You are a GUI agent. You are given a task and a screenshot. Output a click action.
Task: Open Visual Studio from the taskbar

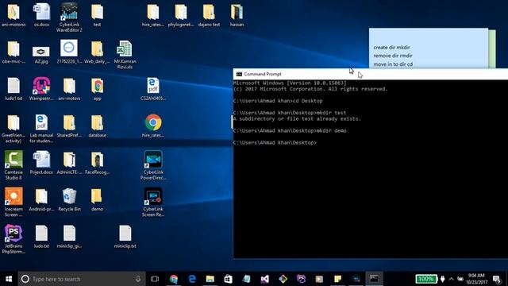[264, 279]
